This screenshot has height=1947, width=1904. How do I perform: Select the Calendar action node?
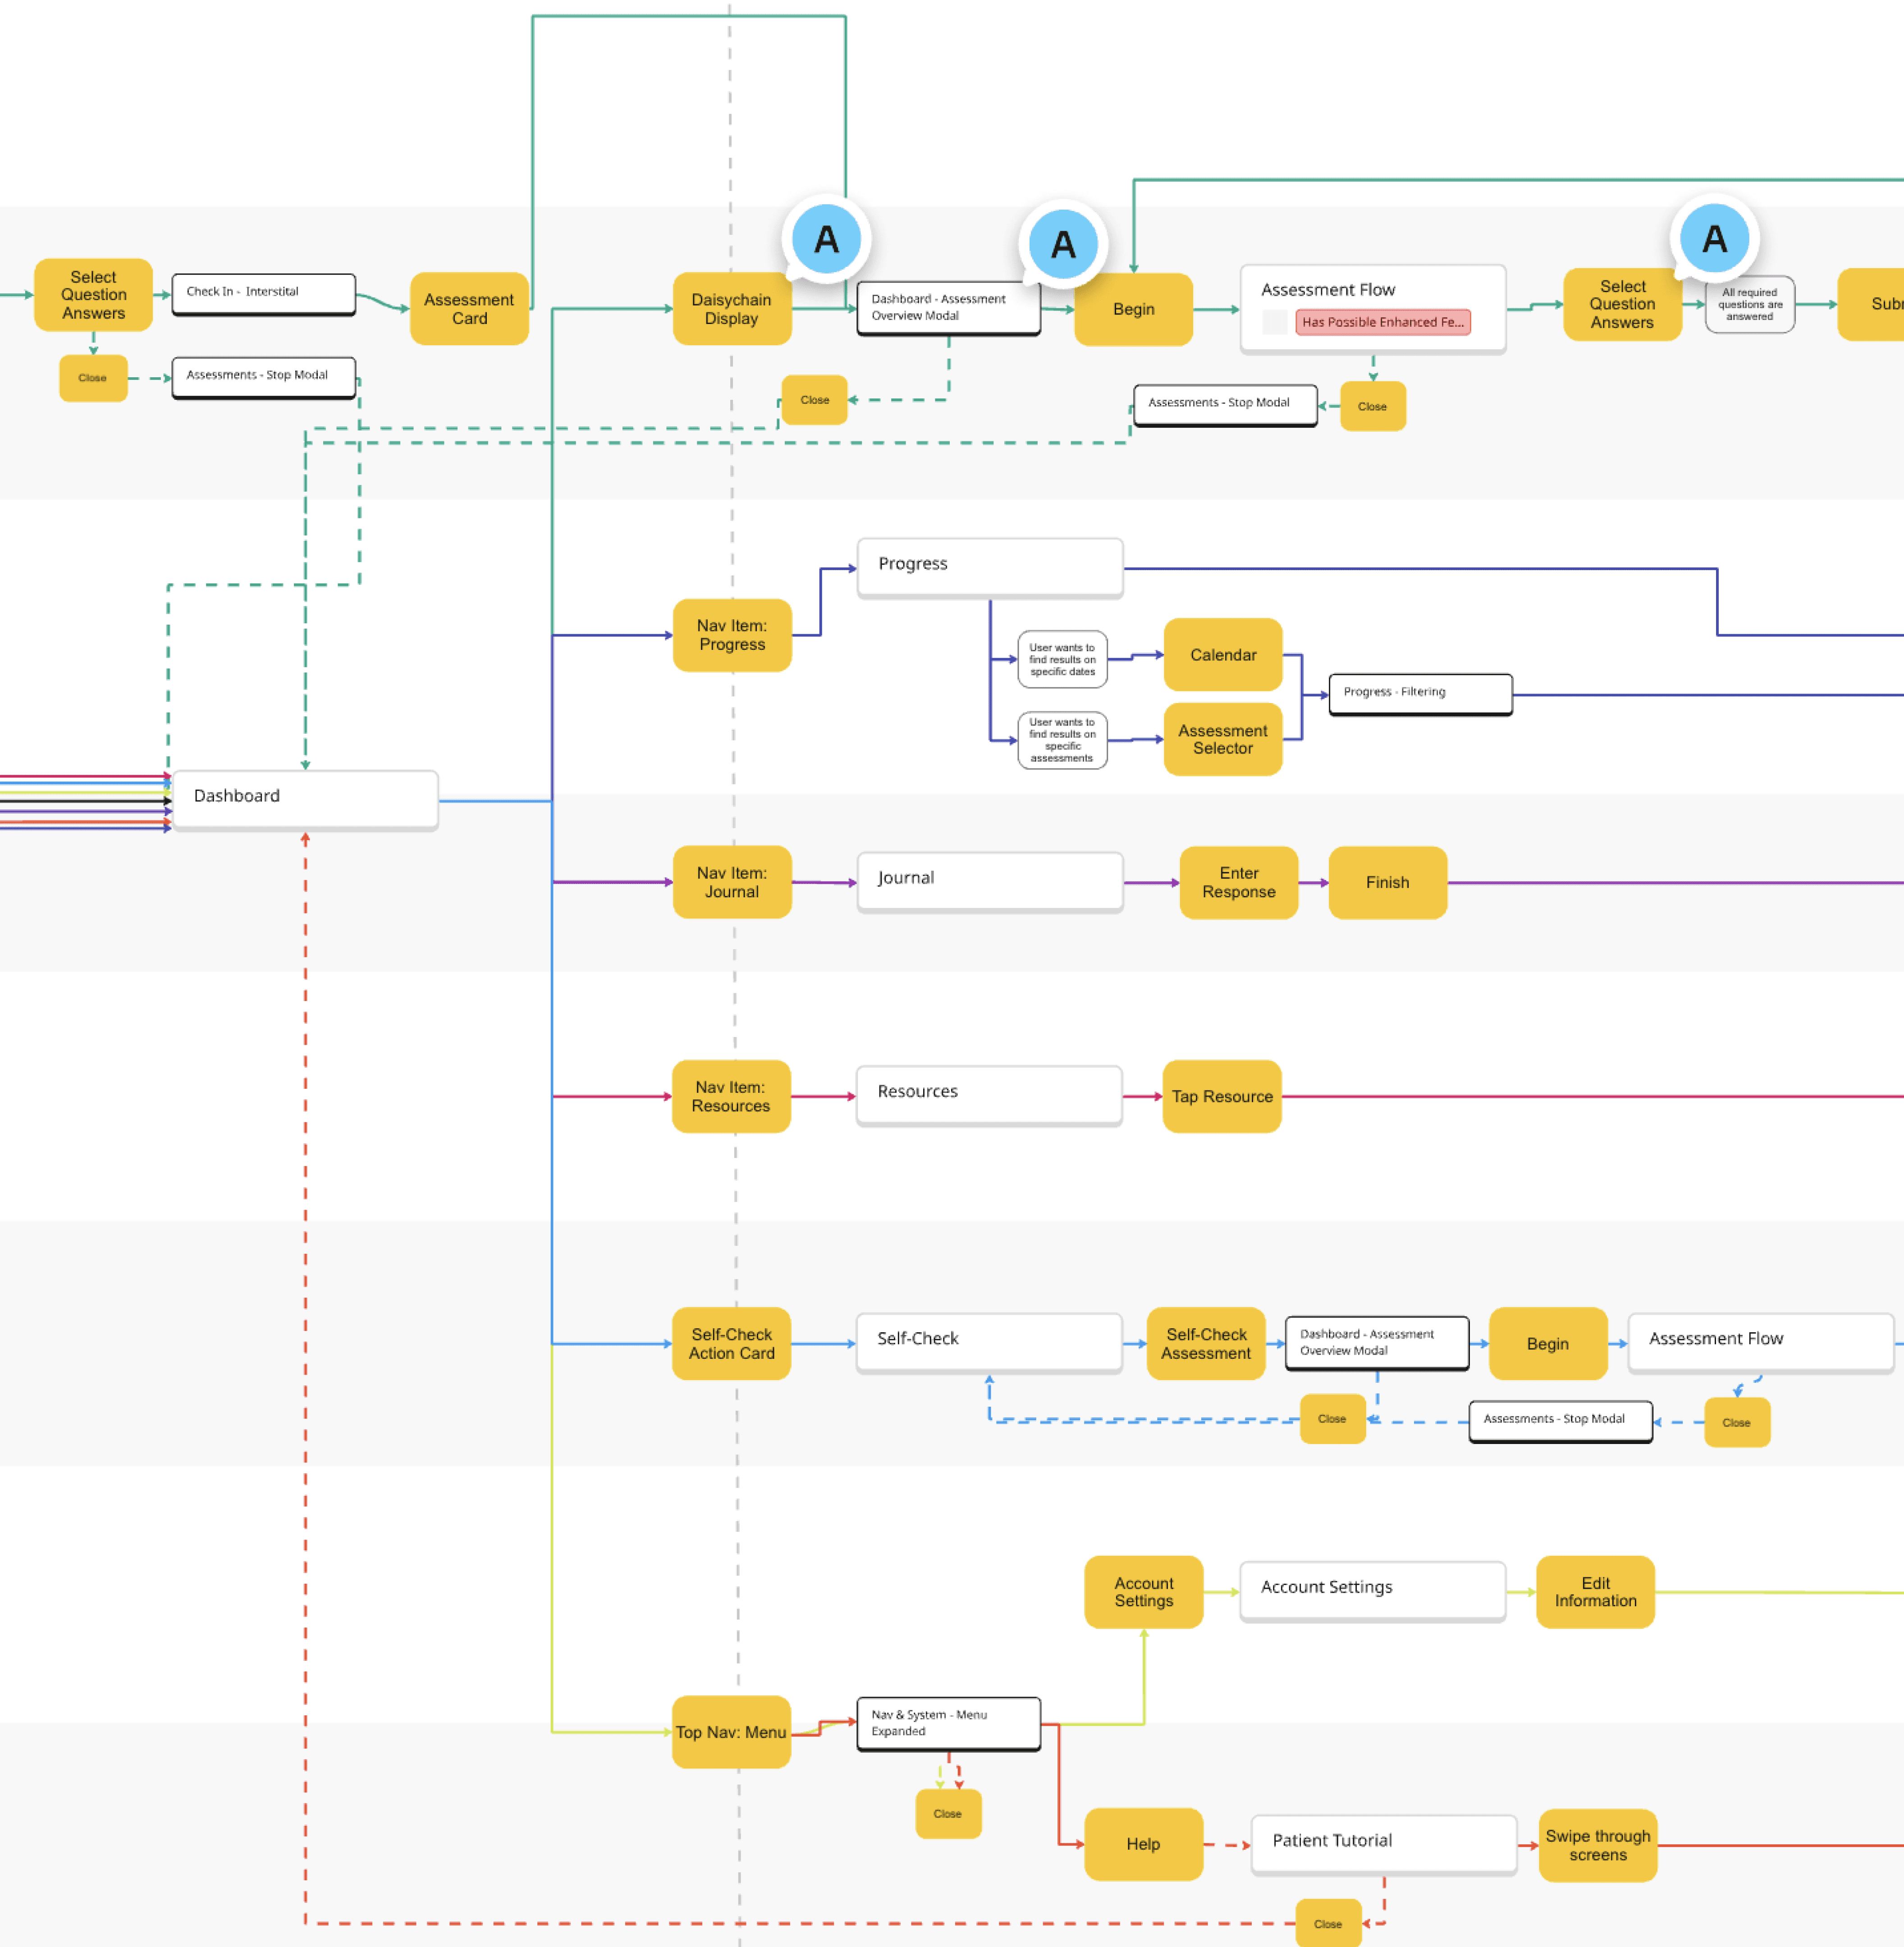point(1222,655)
